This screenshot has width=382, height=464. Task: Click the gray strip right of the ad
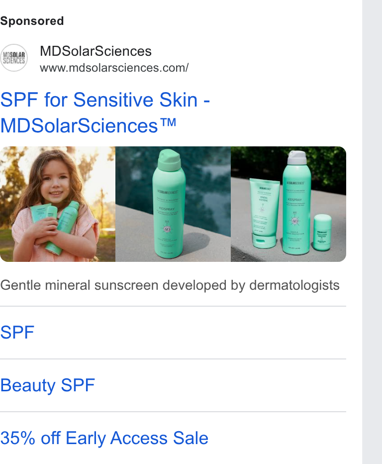click(x=372, y=232)
